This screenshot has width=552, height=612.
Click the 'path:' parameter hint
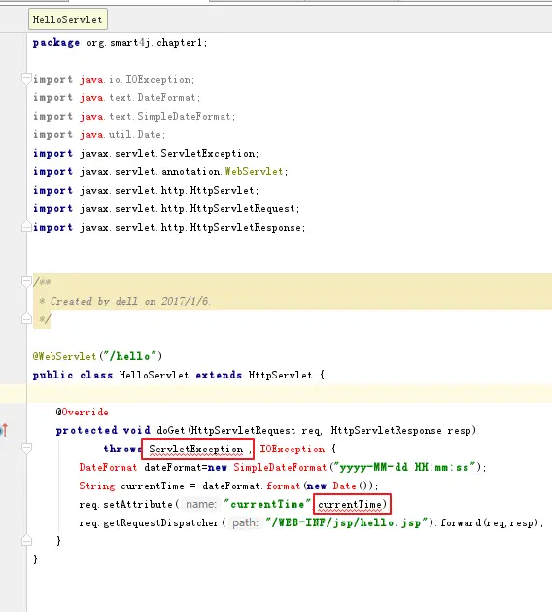click(x=245, y=523)
